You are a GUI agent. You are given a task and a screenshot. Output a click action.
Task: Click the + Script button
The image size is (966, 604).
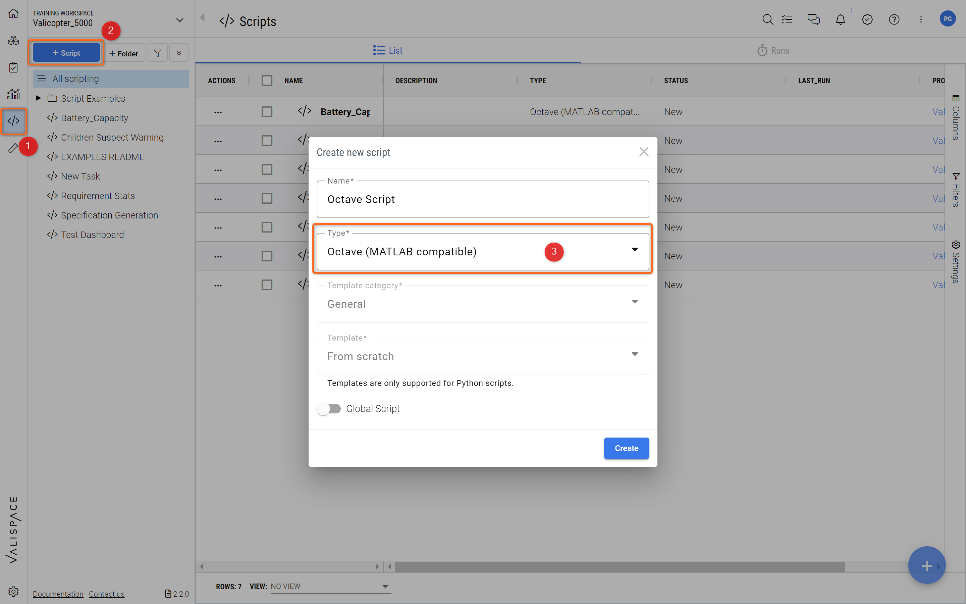(x=66, y=53)
